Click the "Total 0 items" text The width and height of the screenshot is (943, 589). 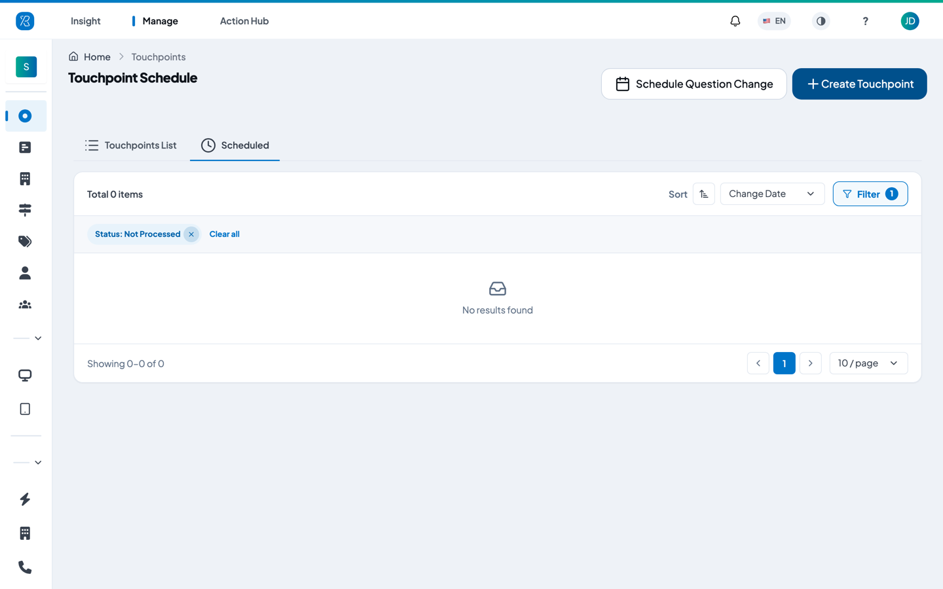[x=115, y=194]
